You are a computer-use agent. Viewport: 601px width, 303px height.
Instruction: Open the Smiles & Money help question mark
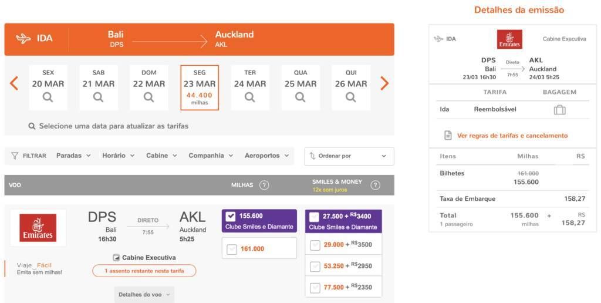[376, 185]
